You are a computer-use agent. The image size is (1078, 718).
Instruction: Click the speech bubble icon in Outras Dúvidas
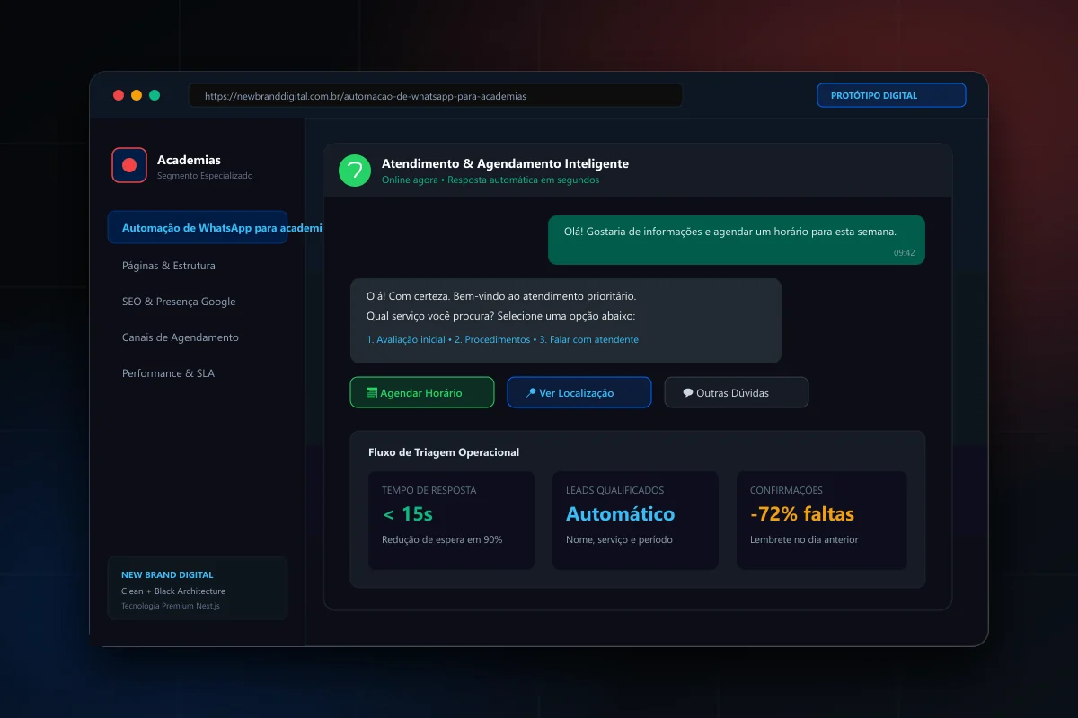[x=688, y=393]
